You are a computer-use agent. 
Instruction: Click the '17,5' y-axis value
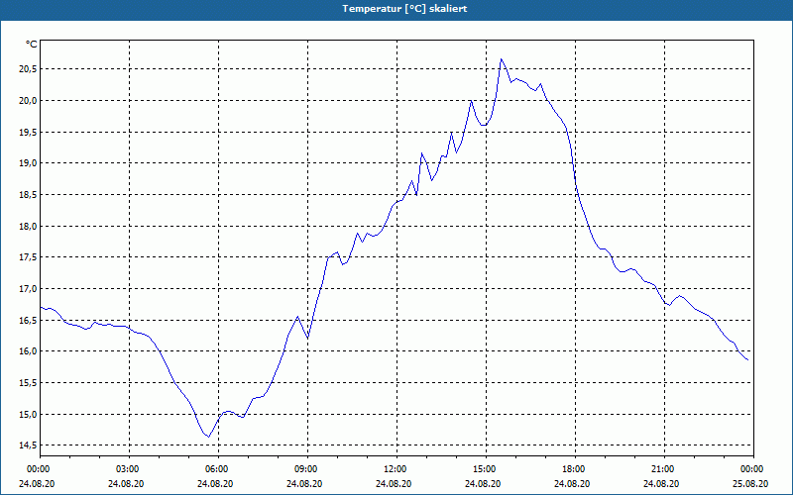coord(28,257)
